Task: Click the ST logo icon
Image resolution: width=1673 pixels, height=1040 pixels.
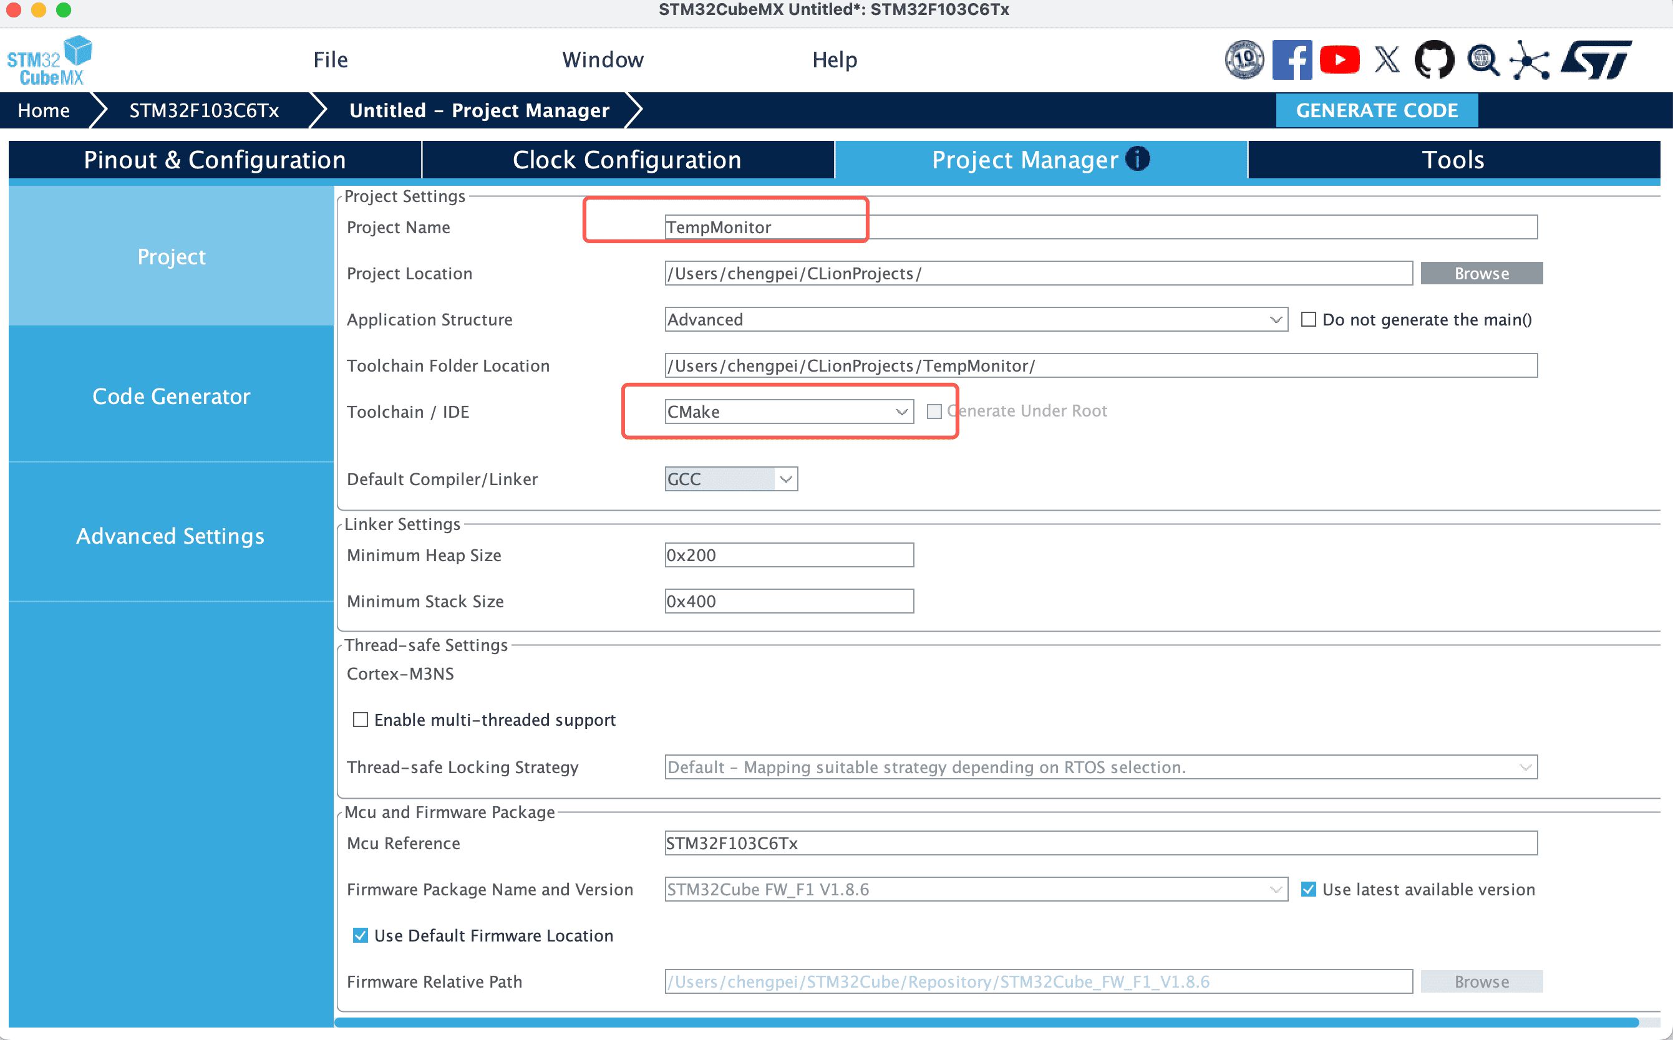Action: 1595,60
